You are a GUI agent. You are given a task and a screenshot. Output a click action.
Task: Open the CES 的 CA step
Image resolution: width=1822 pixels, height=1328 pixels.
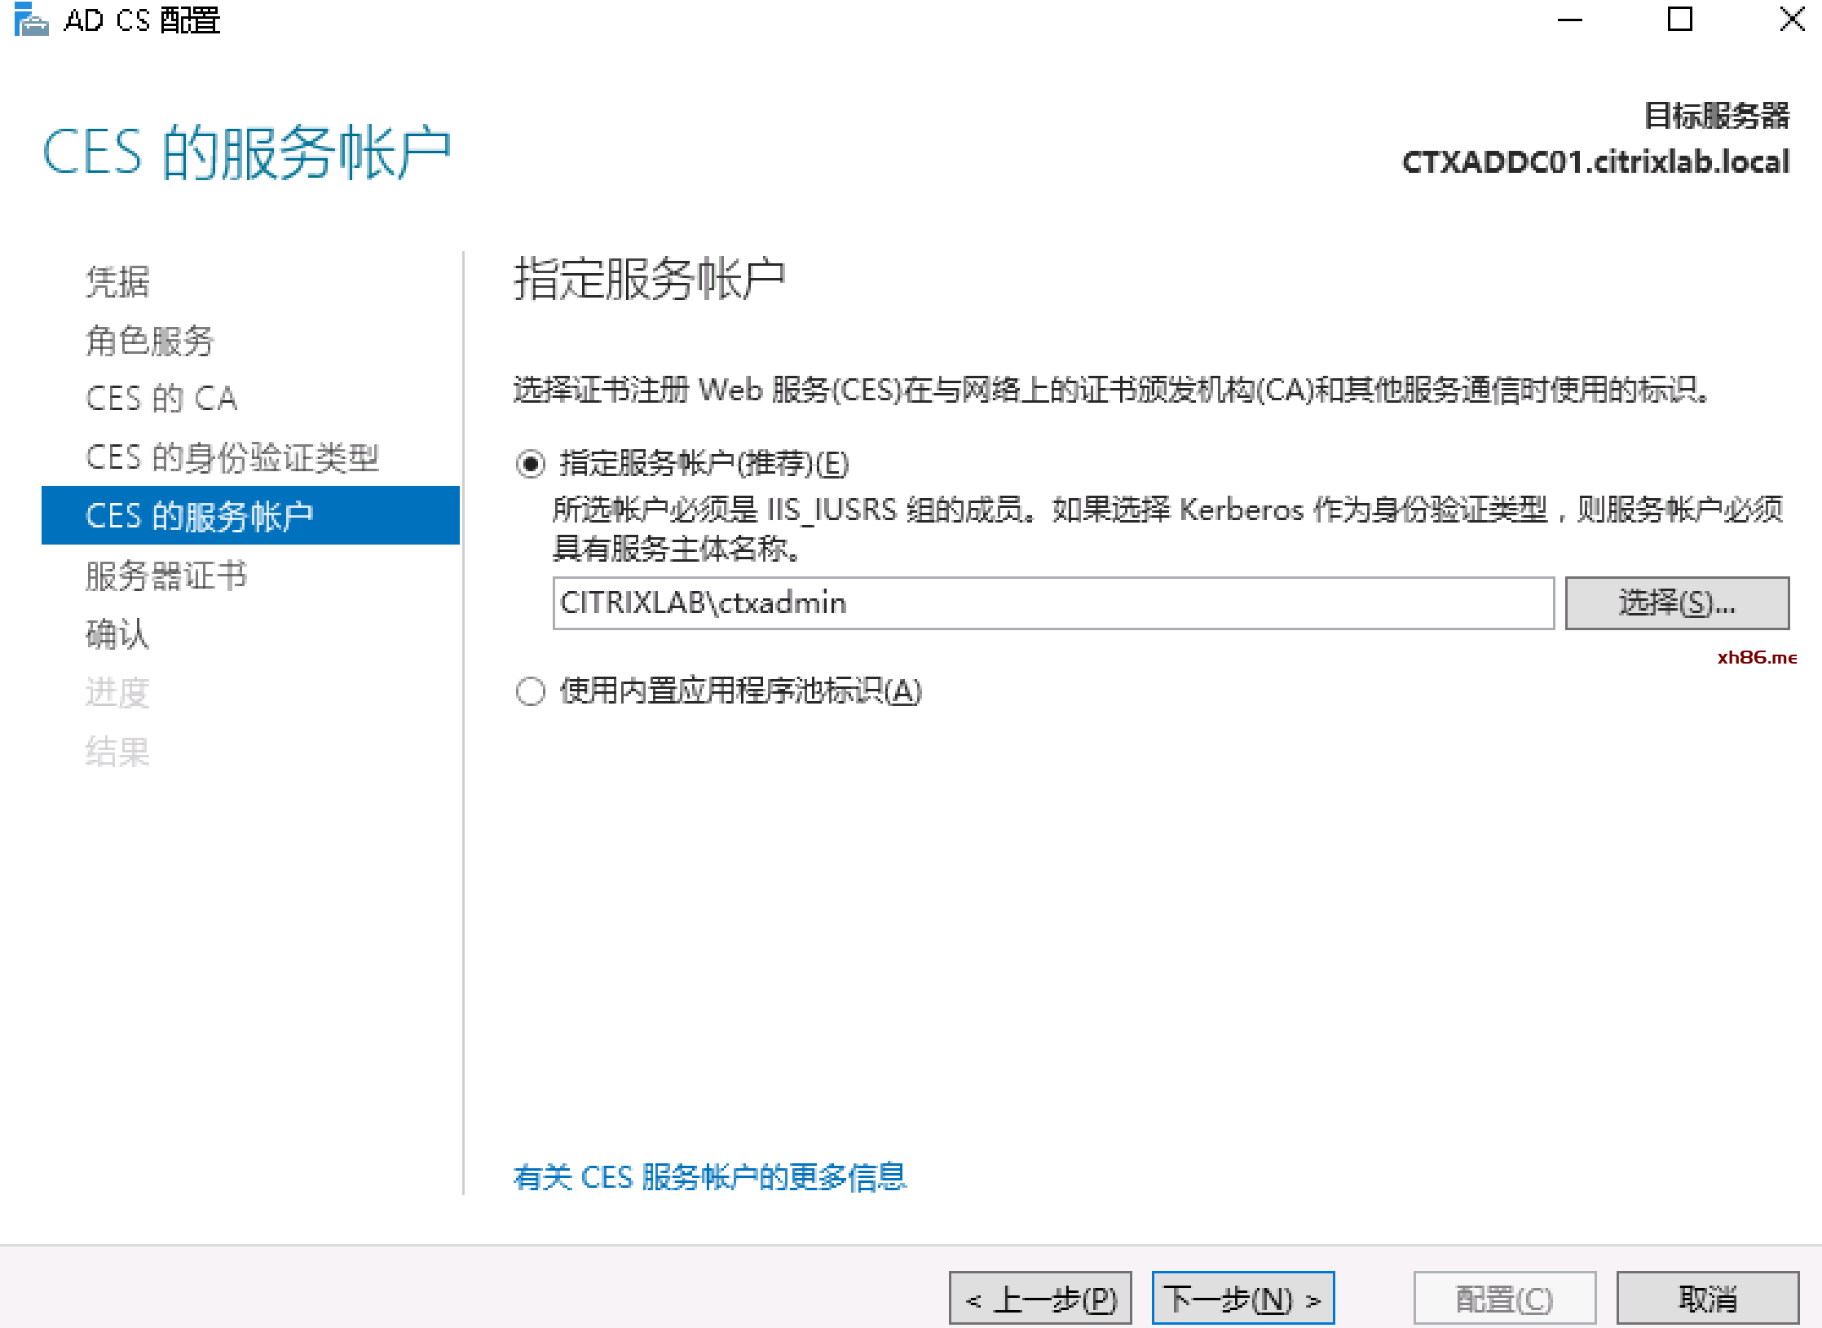161,399
